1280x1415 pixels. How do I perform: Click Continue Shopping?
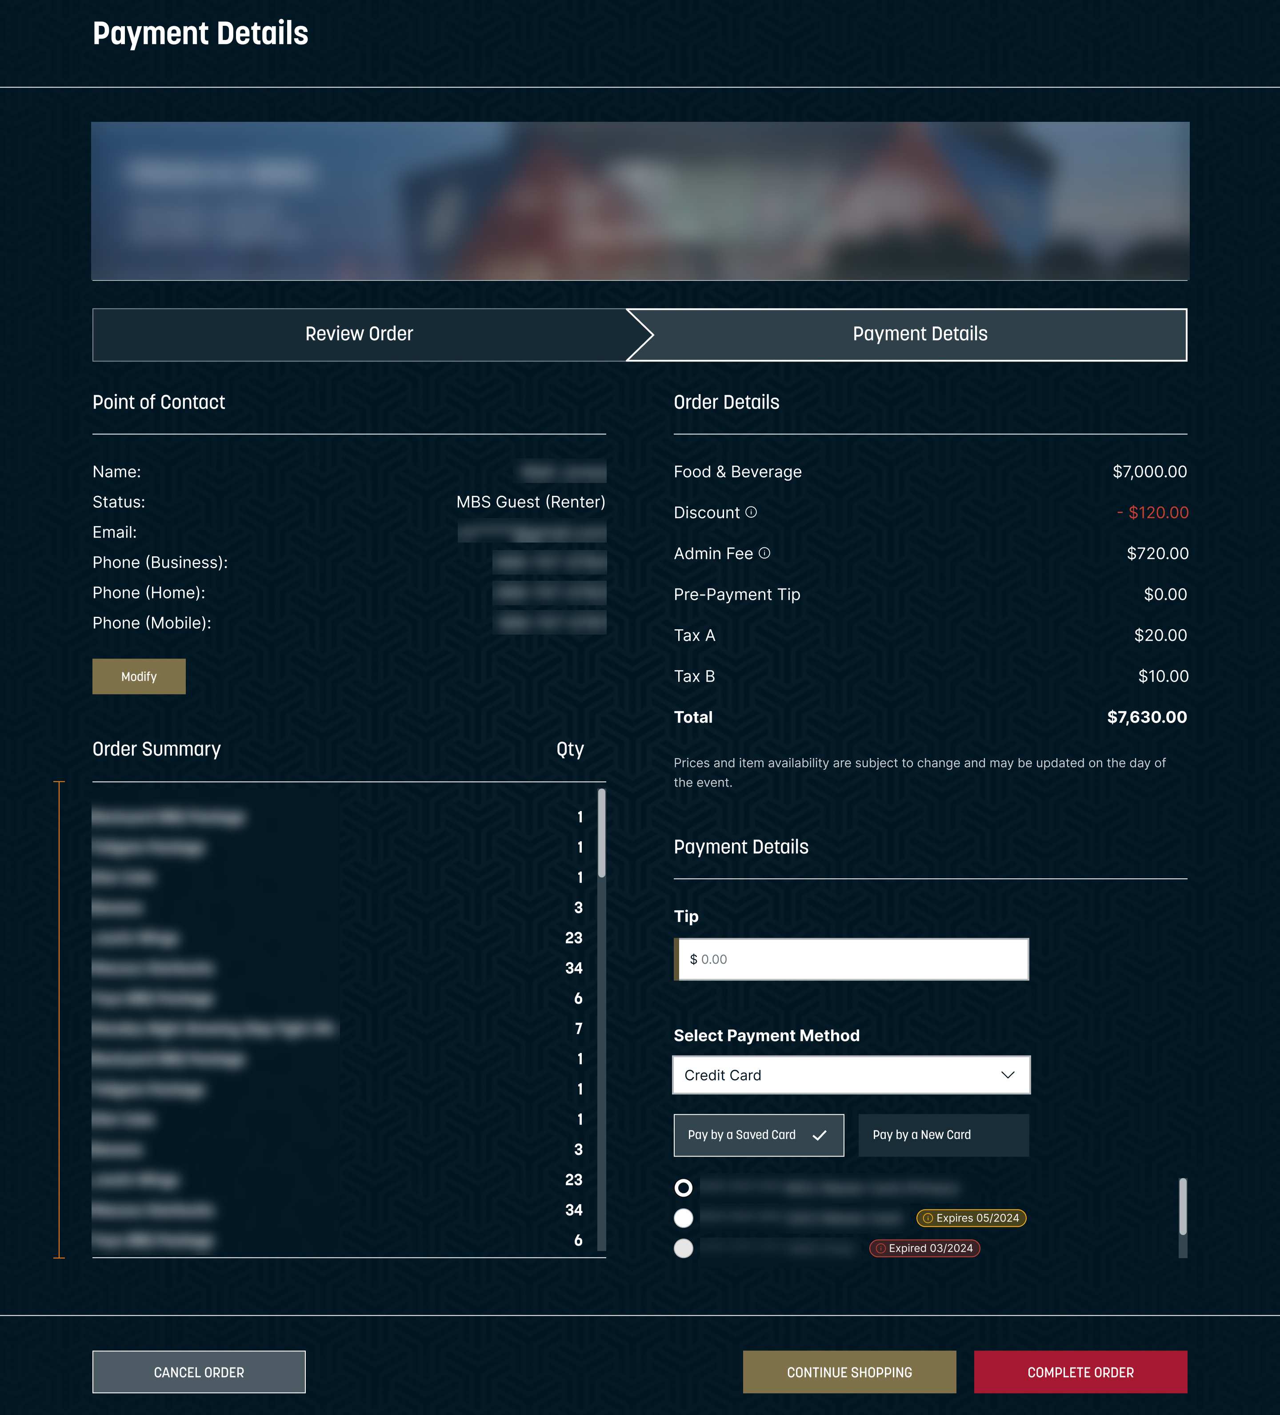click(848, 1372)
